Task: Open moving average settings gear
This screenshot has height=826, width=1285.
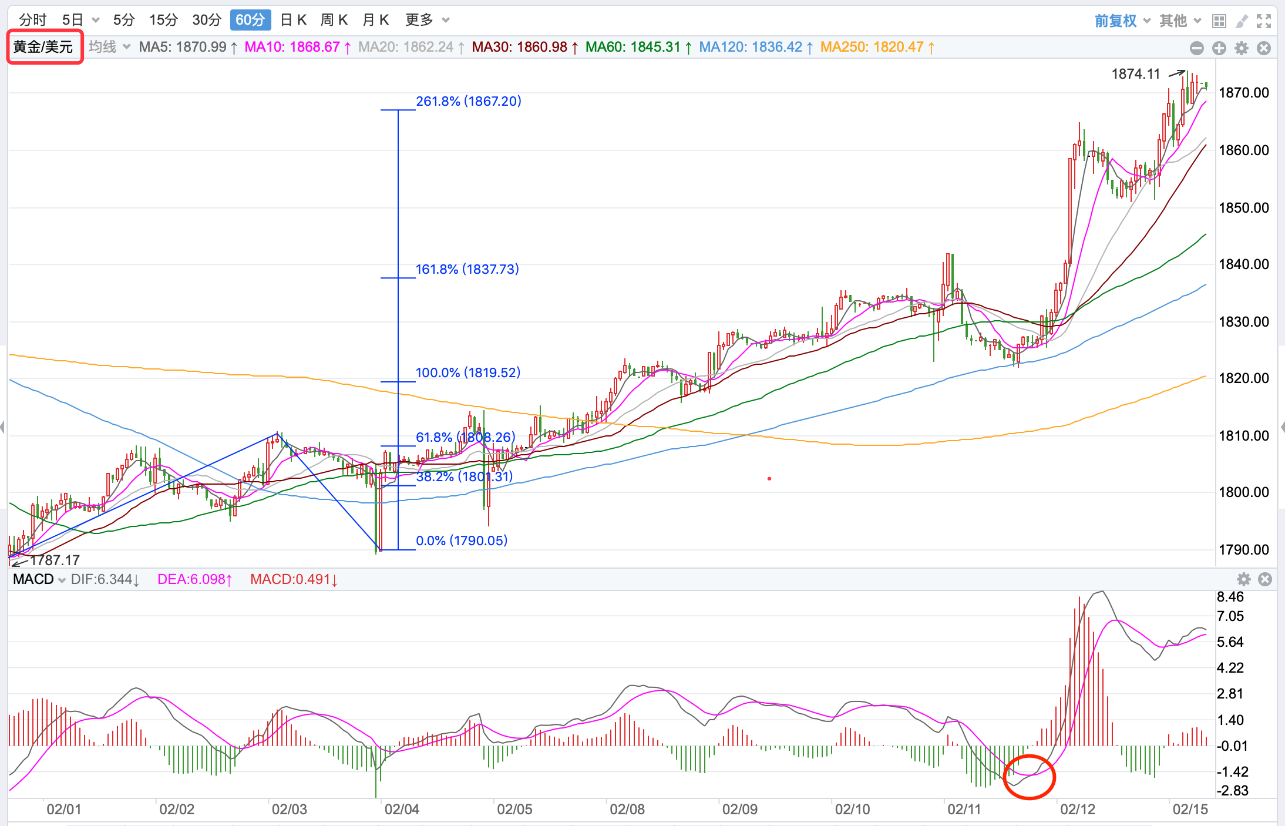Action: tap(1241, 48)
